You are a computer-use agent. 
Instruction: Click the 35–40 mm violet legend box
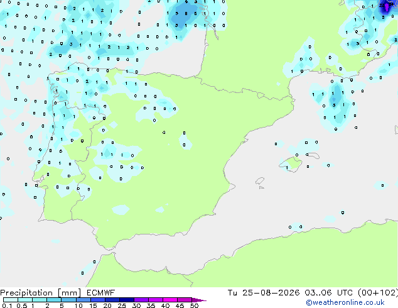point(155,300)
